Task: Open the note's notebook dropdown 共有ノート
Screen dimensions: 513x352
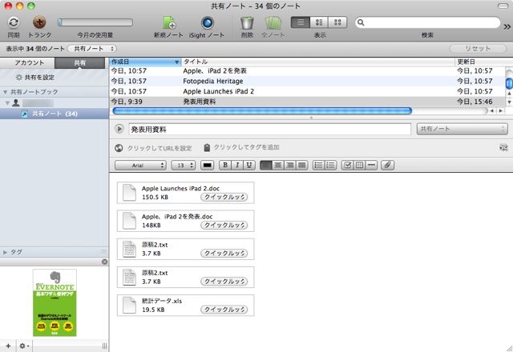Action: [x=463, y=129]
